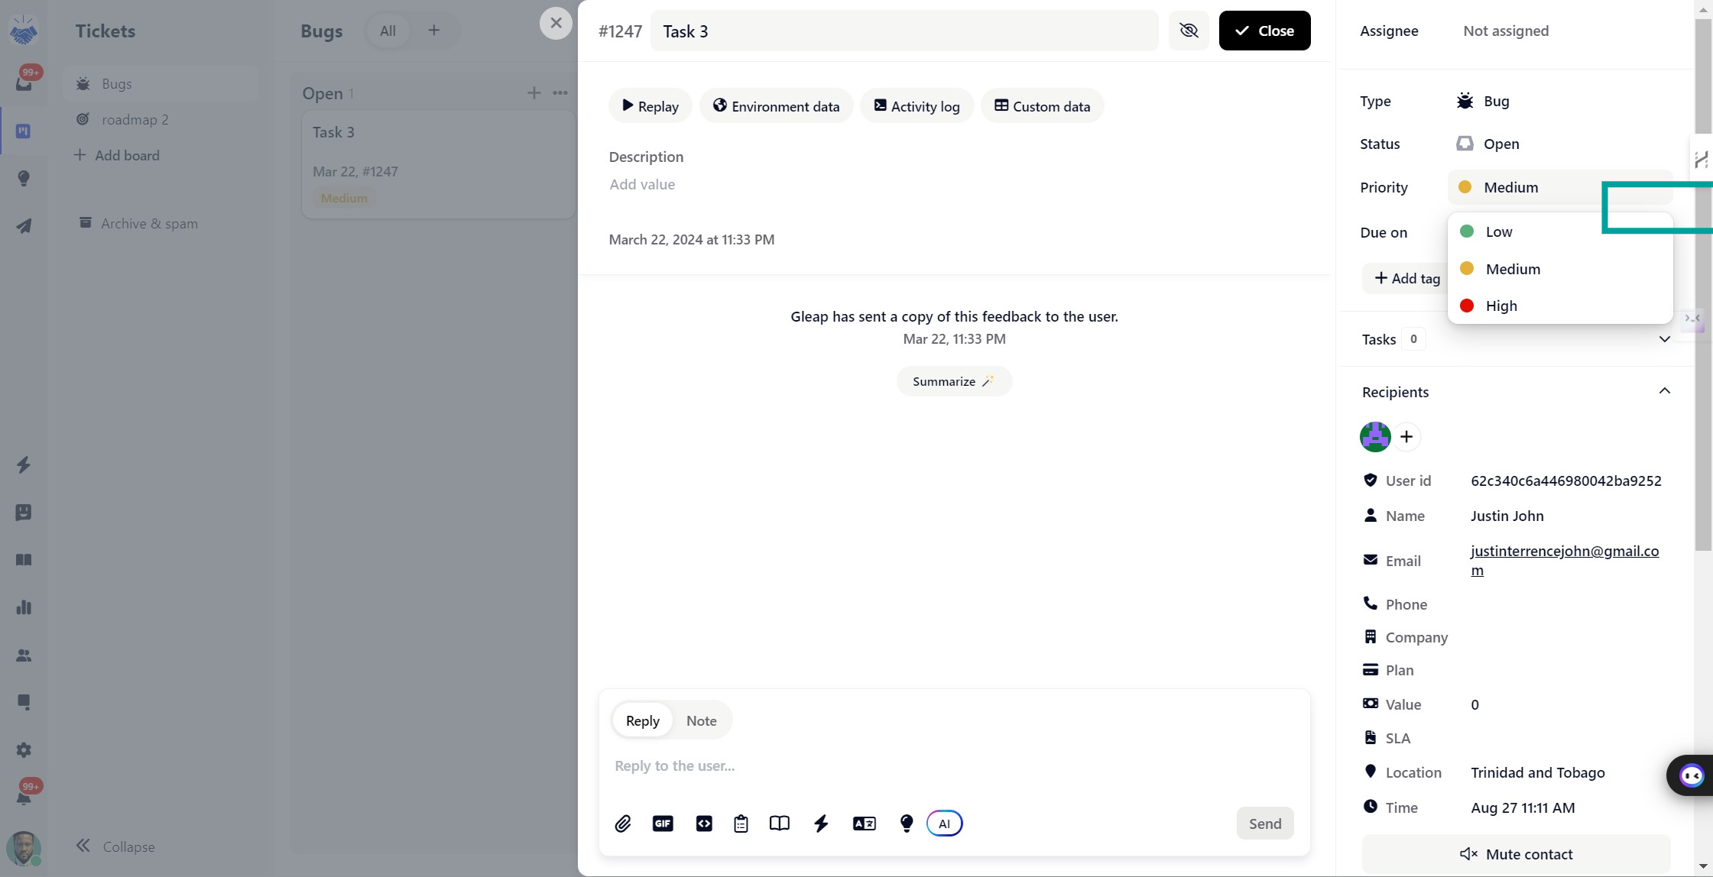This screenshot has width=1713, height=877.
Task: Add a new filter tab with plus
Action: (x=433, y=31)
